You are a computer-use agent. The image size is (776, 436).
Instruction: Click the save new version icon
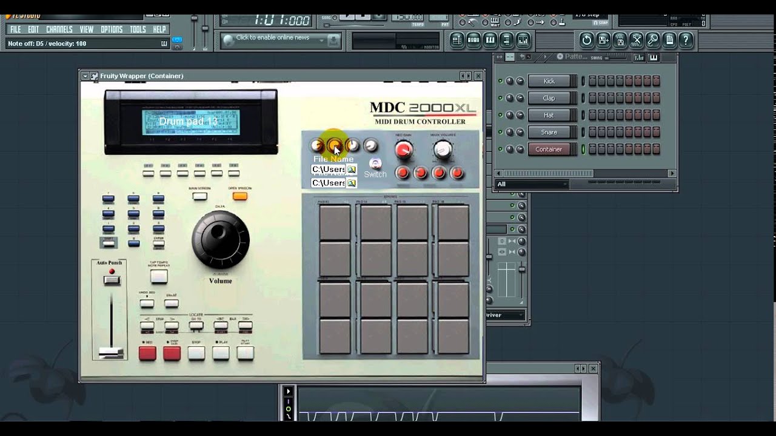pyautogui.click(x=603, y=41)
